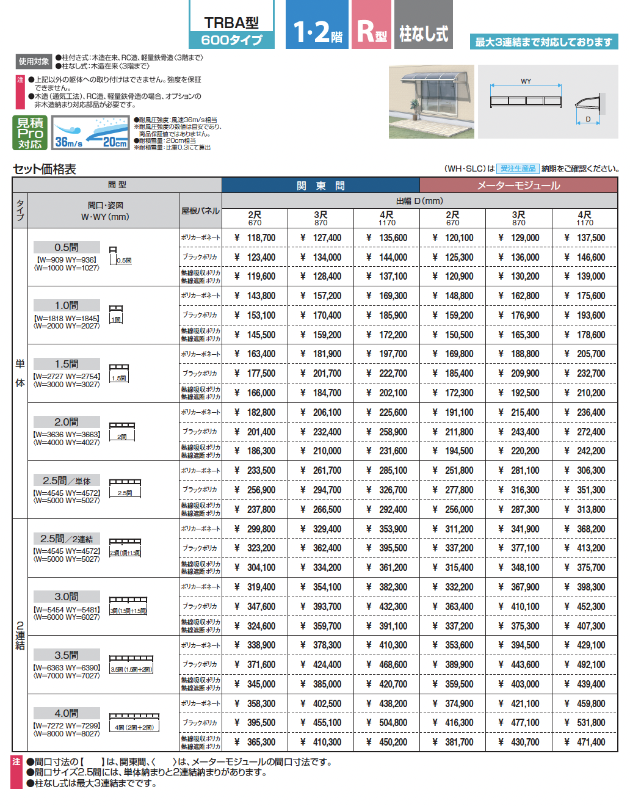Click the 3.5間(1.5間+2間) span diagram

pyautogui.click(x=131, y=664)
